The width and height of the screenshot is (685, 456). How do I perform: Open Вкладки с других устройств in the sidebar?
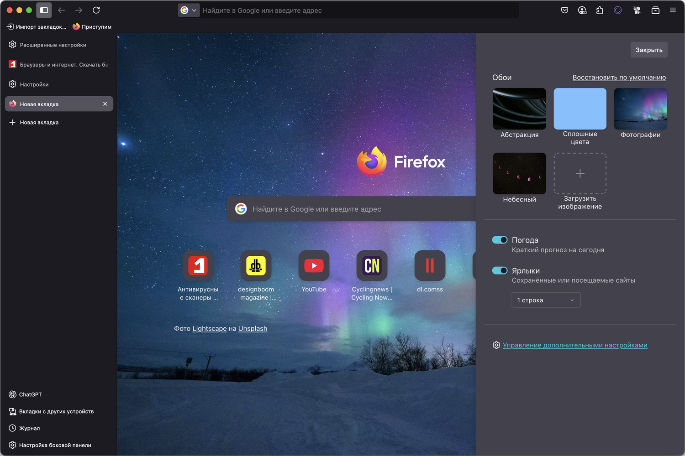[x=51, y=411]
